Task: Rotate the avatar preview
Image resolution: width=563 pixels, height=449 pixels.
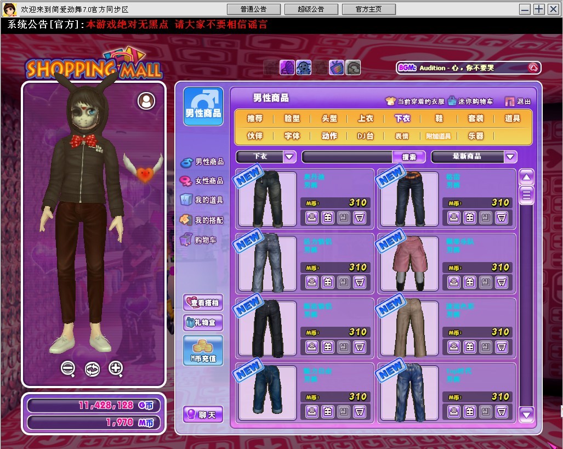Action: [92, 369]
